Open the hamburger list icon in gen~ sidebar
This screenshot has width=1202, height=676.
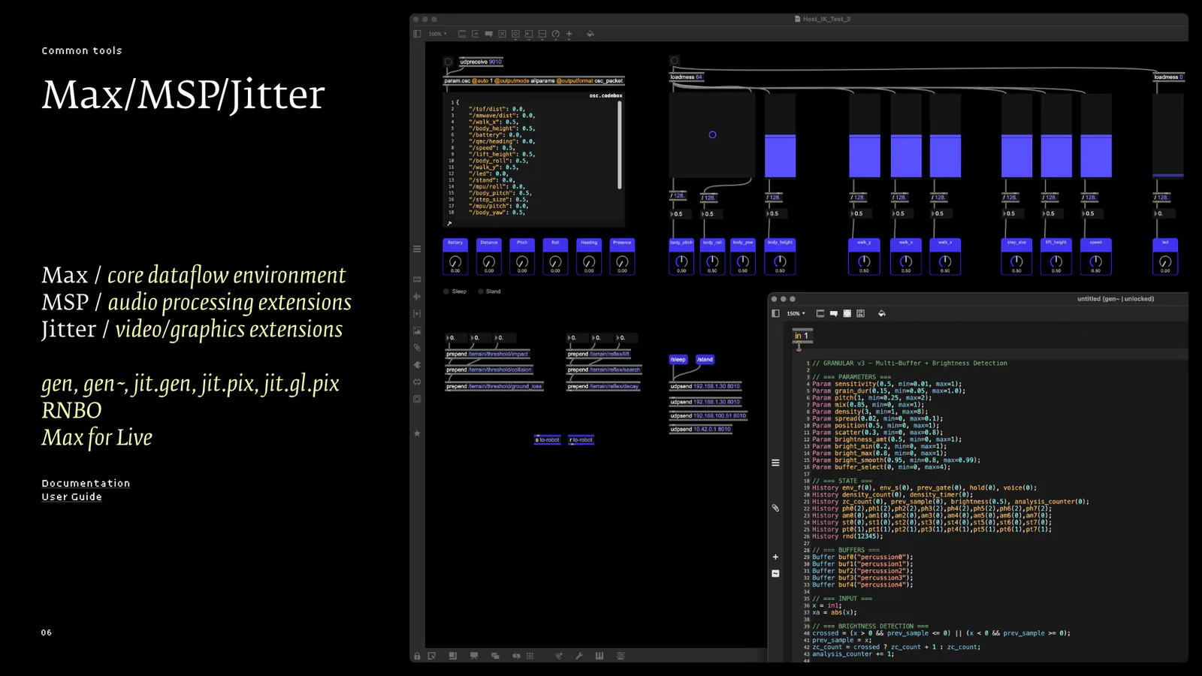(775, 463)
